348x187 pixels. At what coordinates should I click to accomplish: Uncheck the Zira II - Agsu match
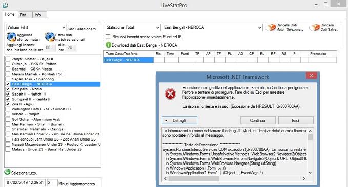[8, 104]
